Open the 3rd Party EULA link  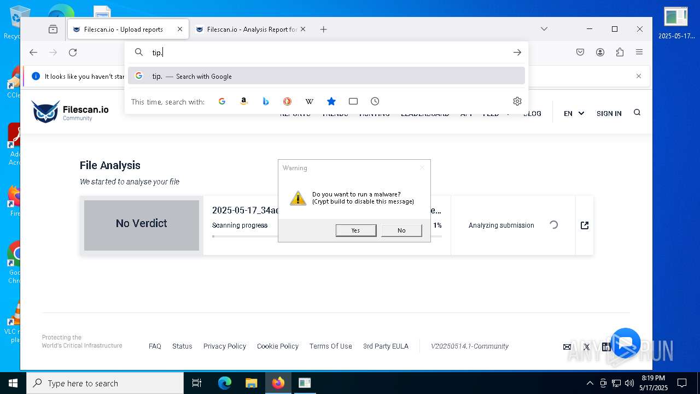coord(386,346)
